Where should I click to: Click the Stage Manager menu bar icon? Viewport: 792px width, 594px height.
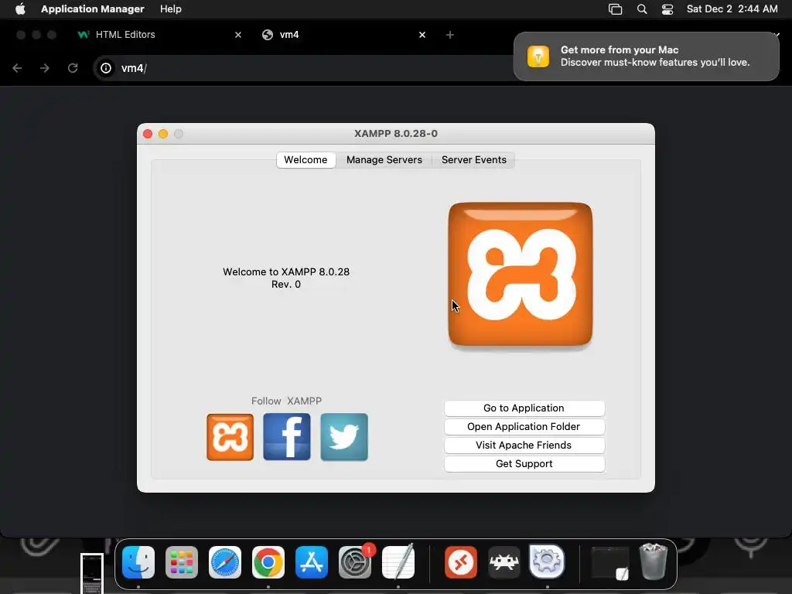pos(615,9)
